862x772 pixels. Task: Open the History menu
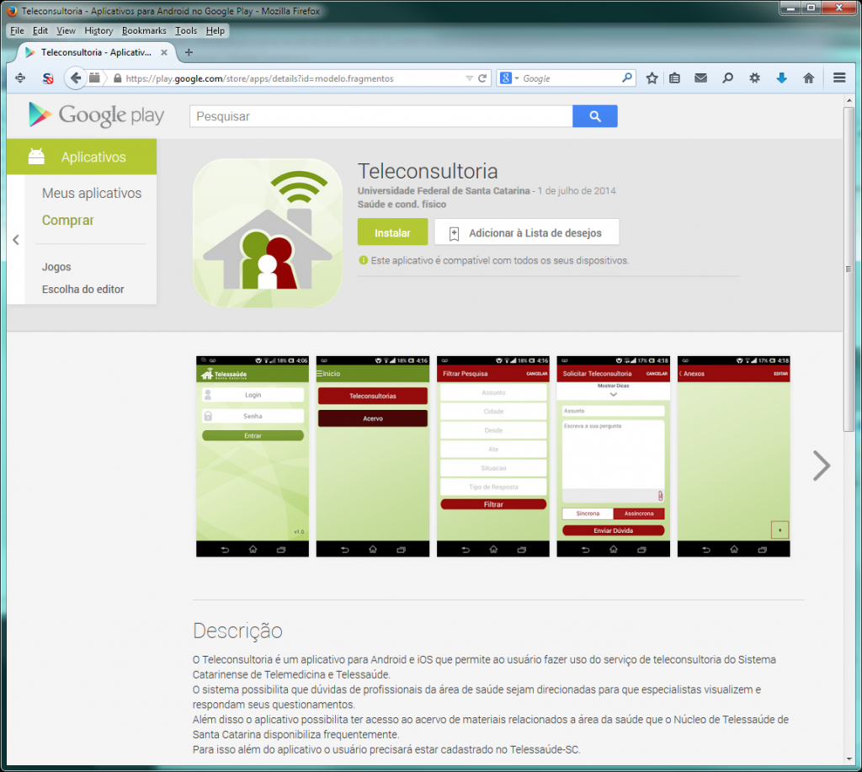click(99, 31)
